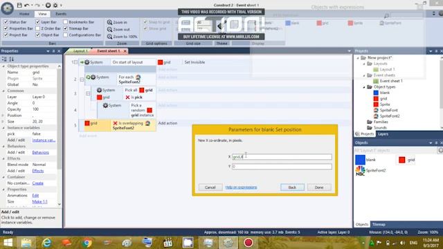Click Add action in event 5

(168, 123)
